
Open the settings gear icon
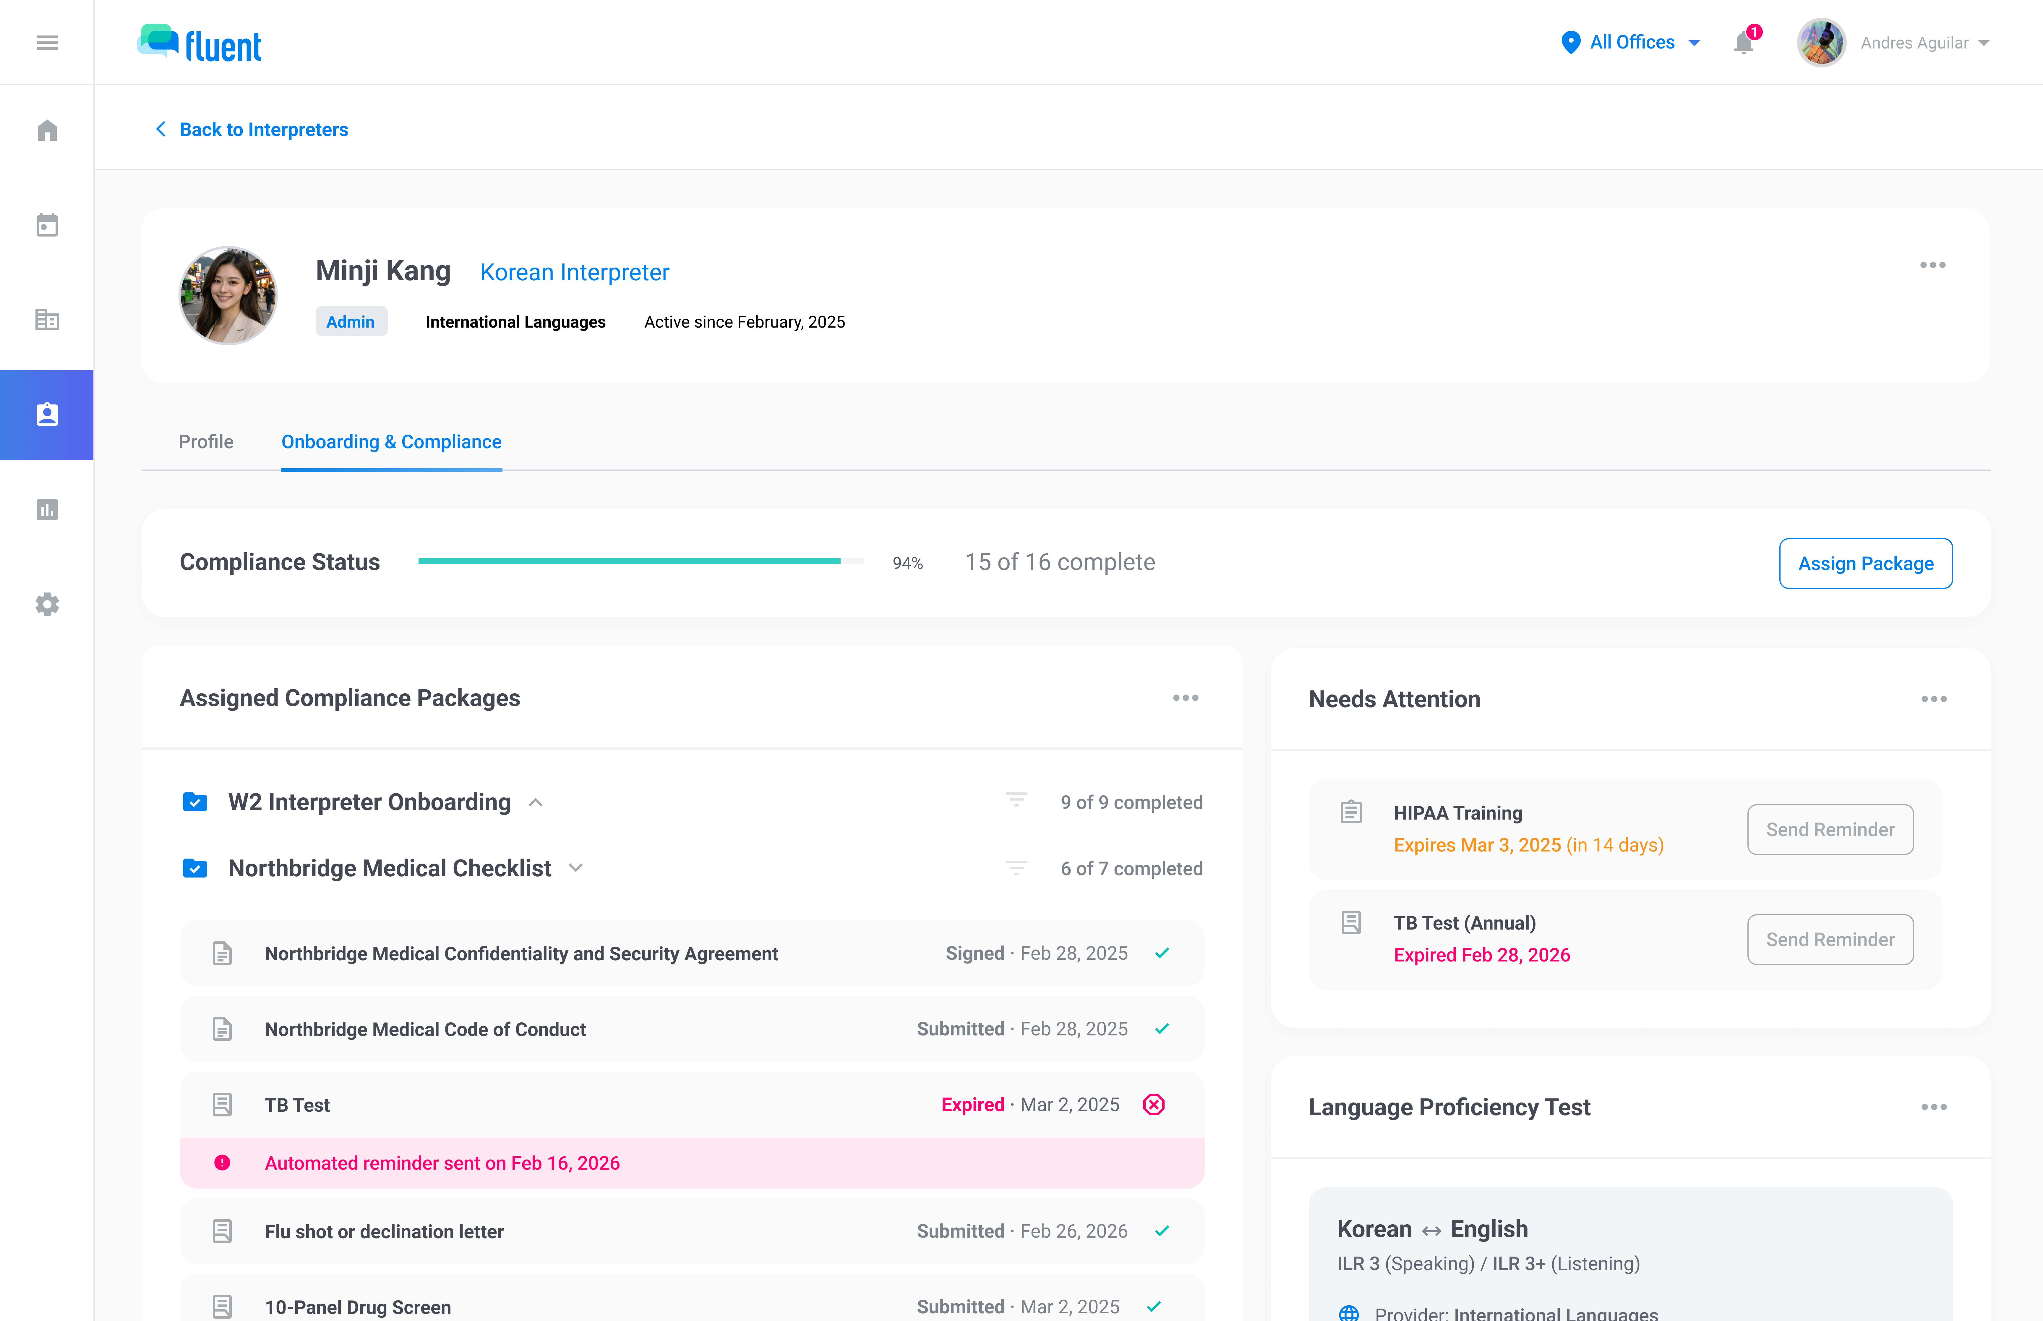(x=47, y=605)
